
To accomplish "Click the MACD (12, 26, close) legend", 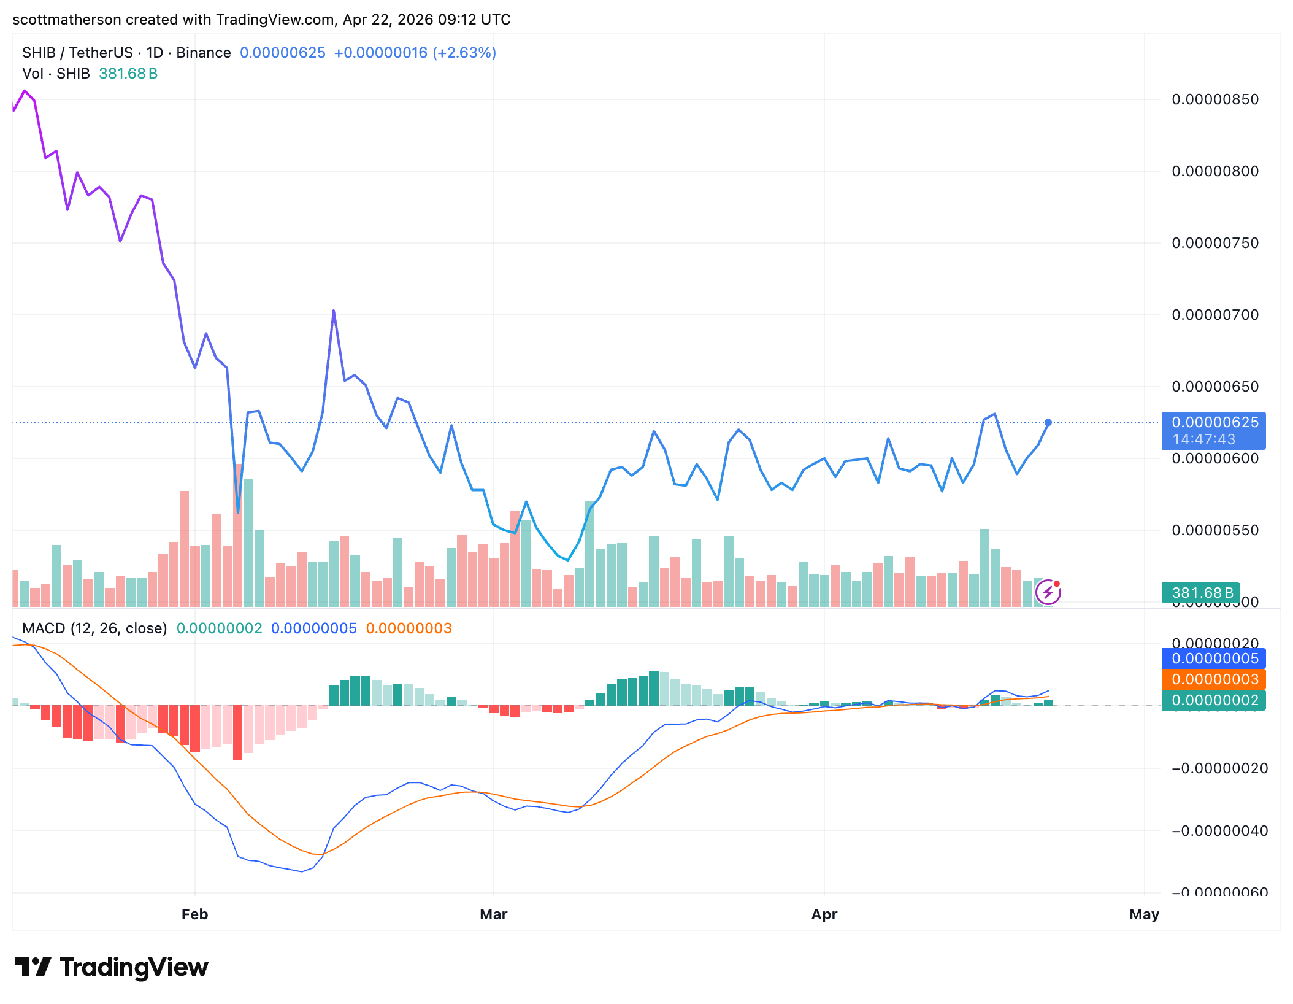I will pyautogui.click(x=94, y=628).
